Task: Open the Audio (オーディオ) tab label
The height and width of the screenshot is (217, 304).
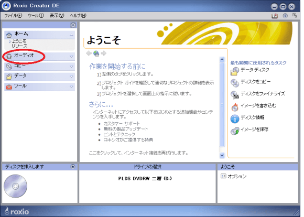Action: click(x=24, y=55)
